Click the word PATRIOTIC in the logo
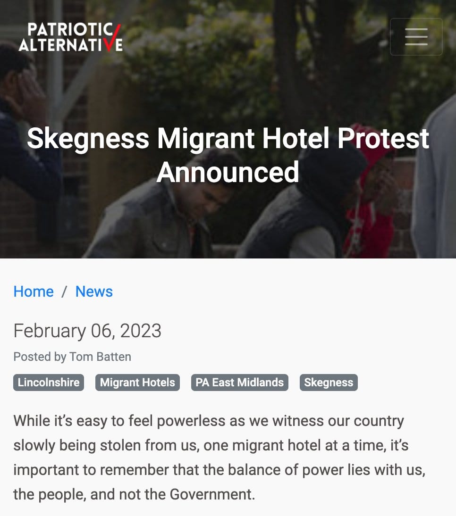This screenshot has height=516, width=456. coord(70,30)
